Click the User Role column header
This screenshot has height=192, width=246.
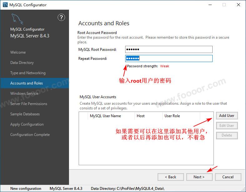pos(172,116)
